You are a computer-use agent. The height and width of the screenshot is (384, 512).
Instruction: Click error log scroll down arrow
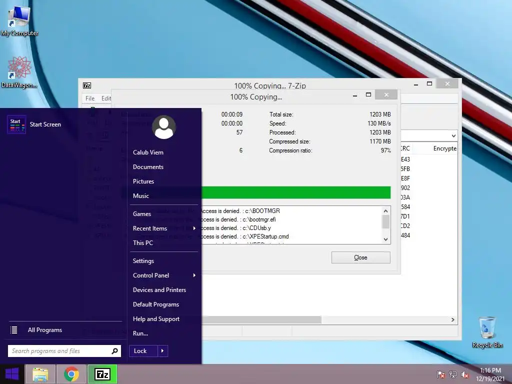coord(385,239)
